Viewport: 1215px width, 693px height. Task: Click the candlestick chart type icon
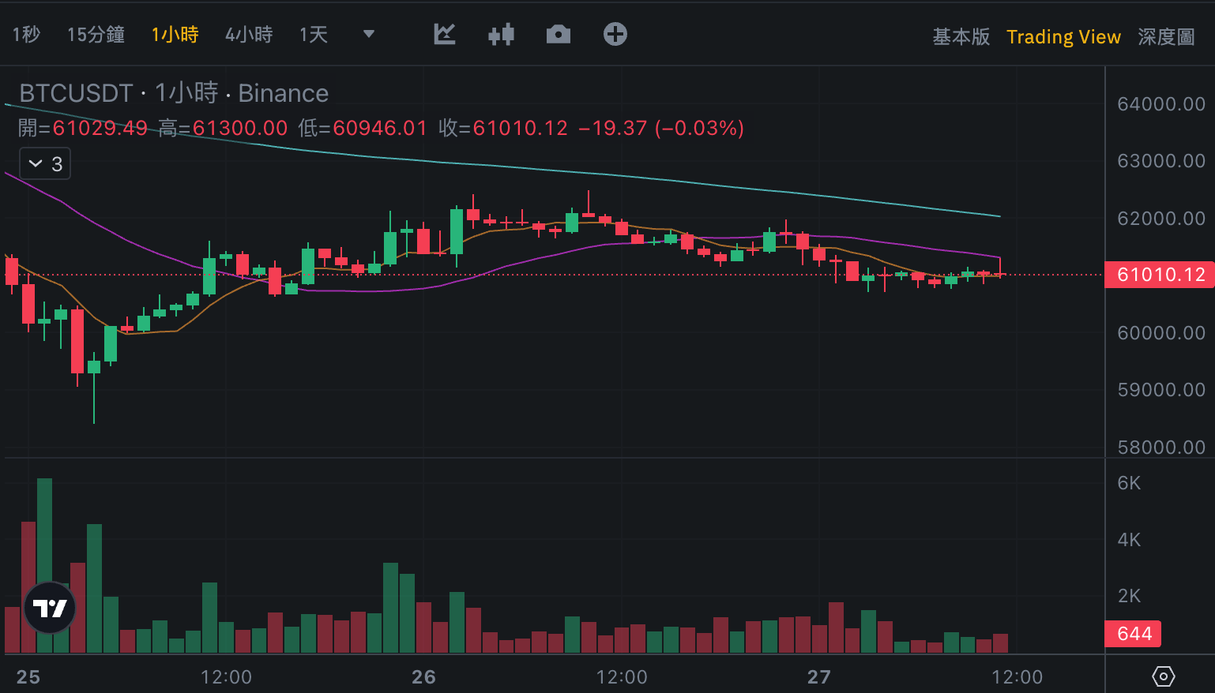click(502, 34)
